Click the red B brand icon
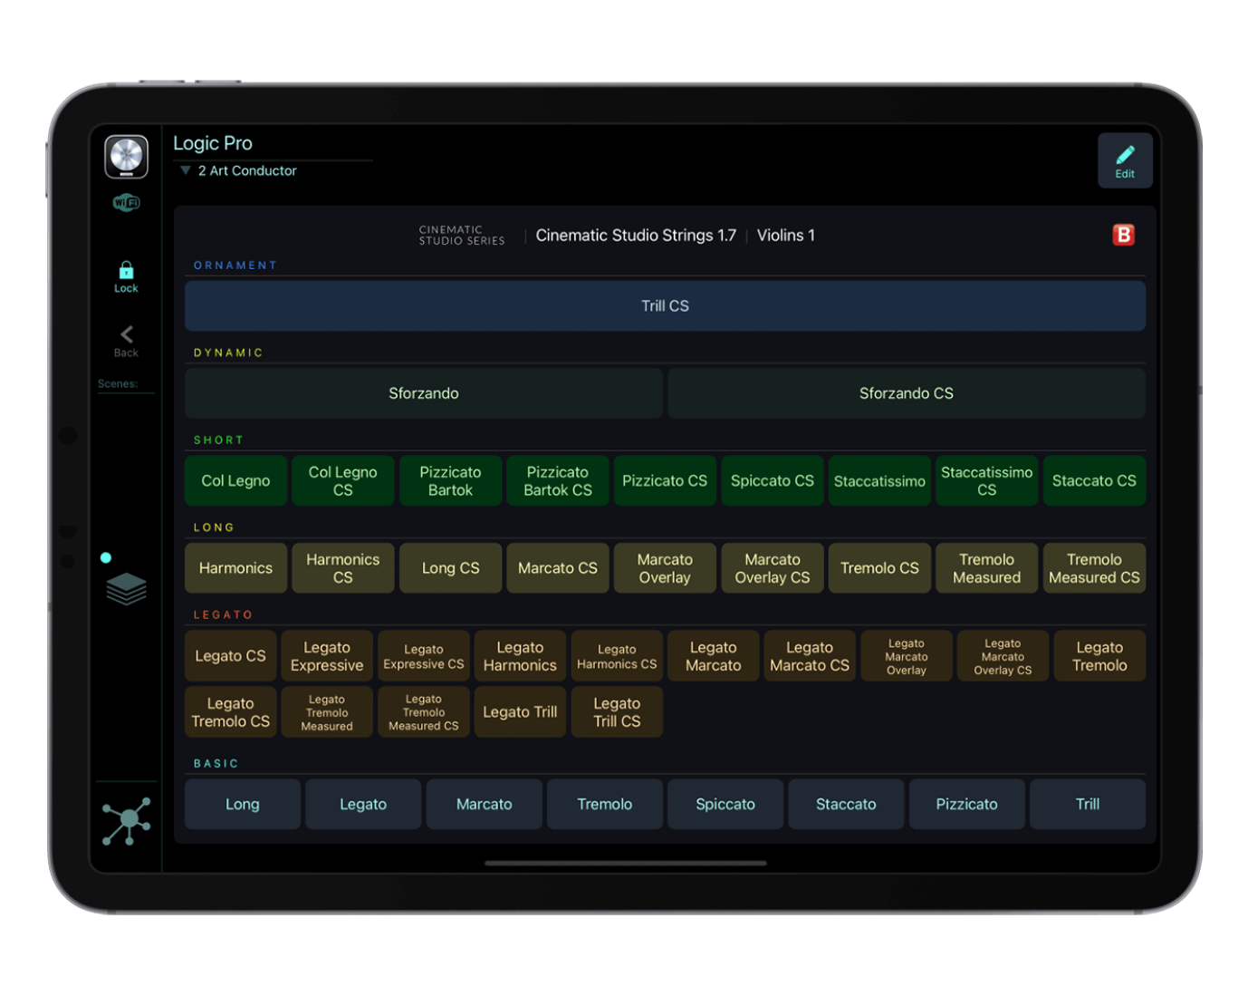The width and height of the screenshot is (1248, 986). tap(1123, 235)
